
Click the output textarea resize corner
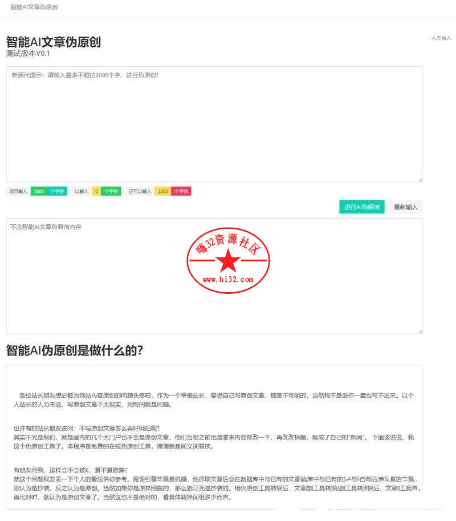(420, 330)
